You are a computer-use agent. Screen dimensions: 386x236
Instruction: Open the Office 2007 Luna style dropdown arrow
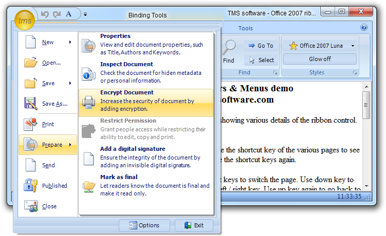tap(353, 46)
